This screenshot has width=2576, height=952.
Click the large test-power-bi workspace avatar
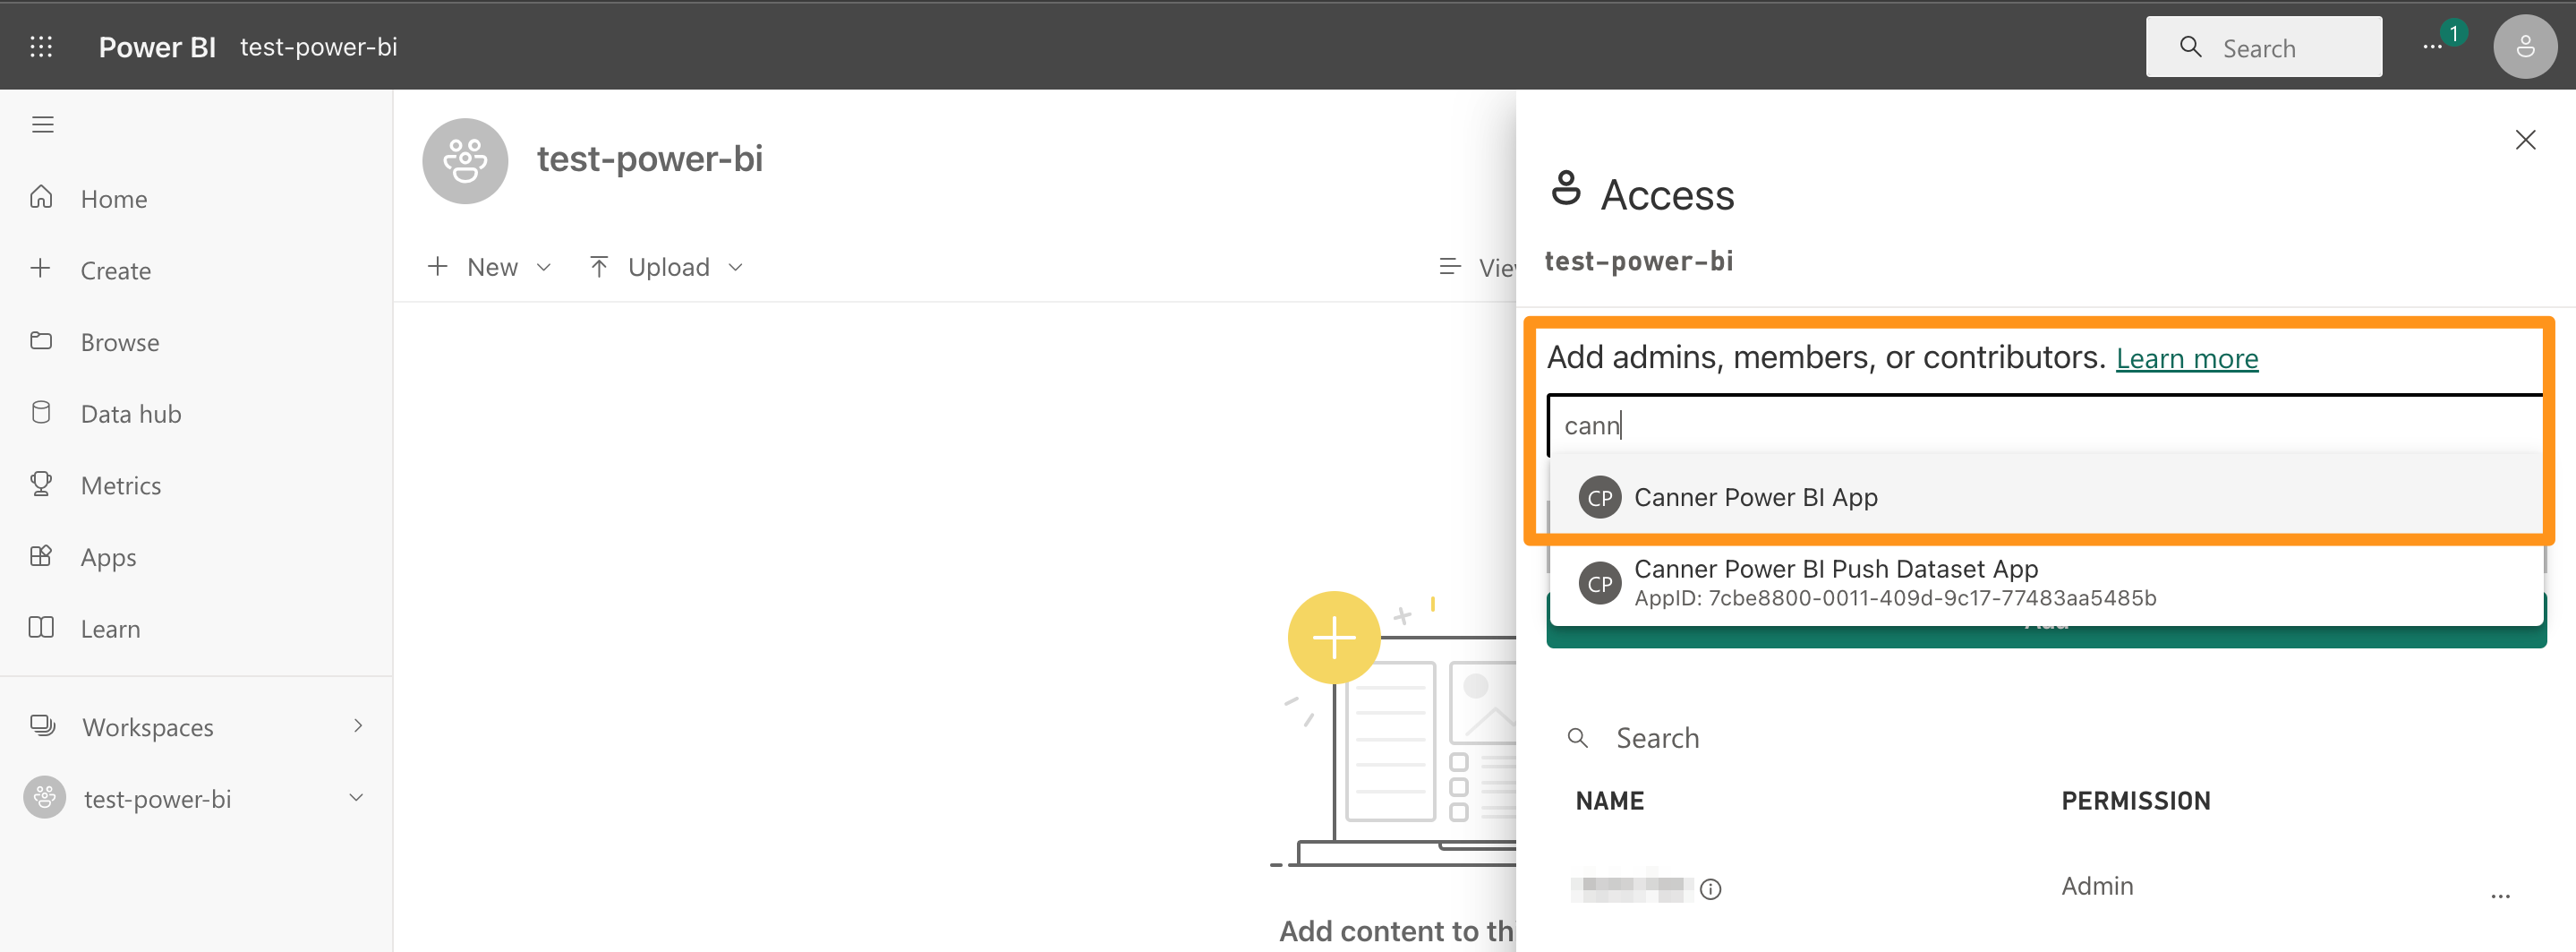tap(465, 161)
